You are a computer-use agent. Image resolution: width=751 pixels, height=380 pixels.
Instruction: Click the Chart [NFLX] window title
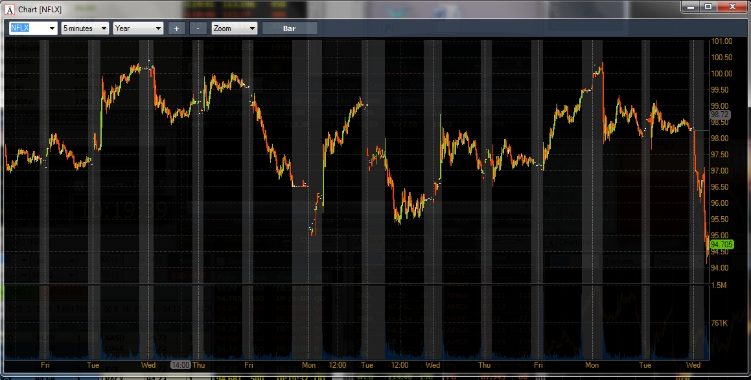(40, 10)
